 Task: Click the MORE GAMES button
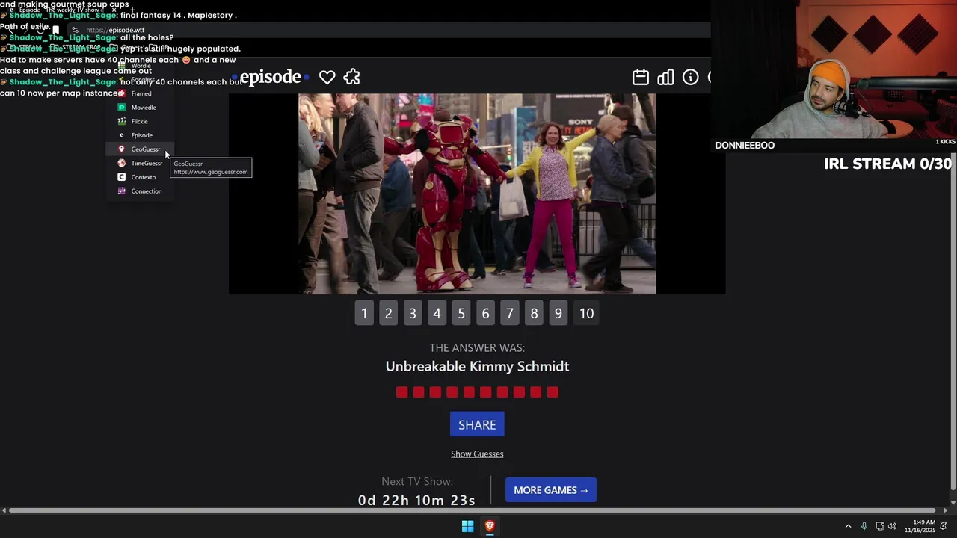click(551, 490)
